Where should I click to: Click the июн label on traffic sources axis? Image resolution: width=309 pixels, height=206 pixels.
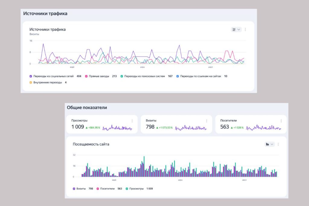[142, 67]
